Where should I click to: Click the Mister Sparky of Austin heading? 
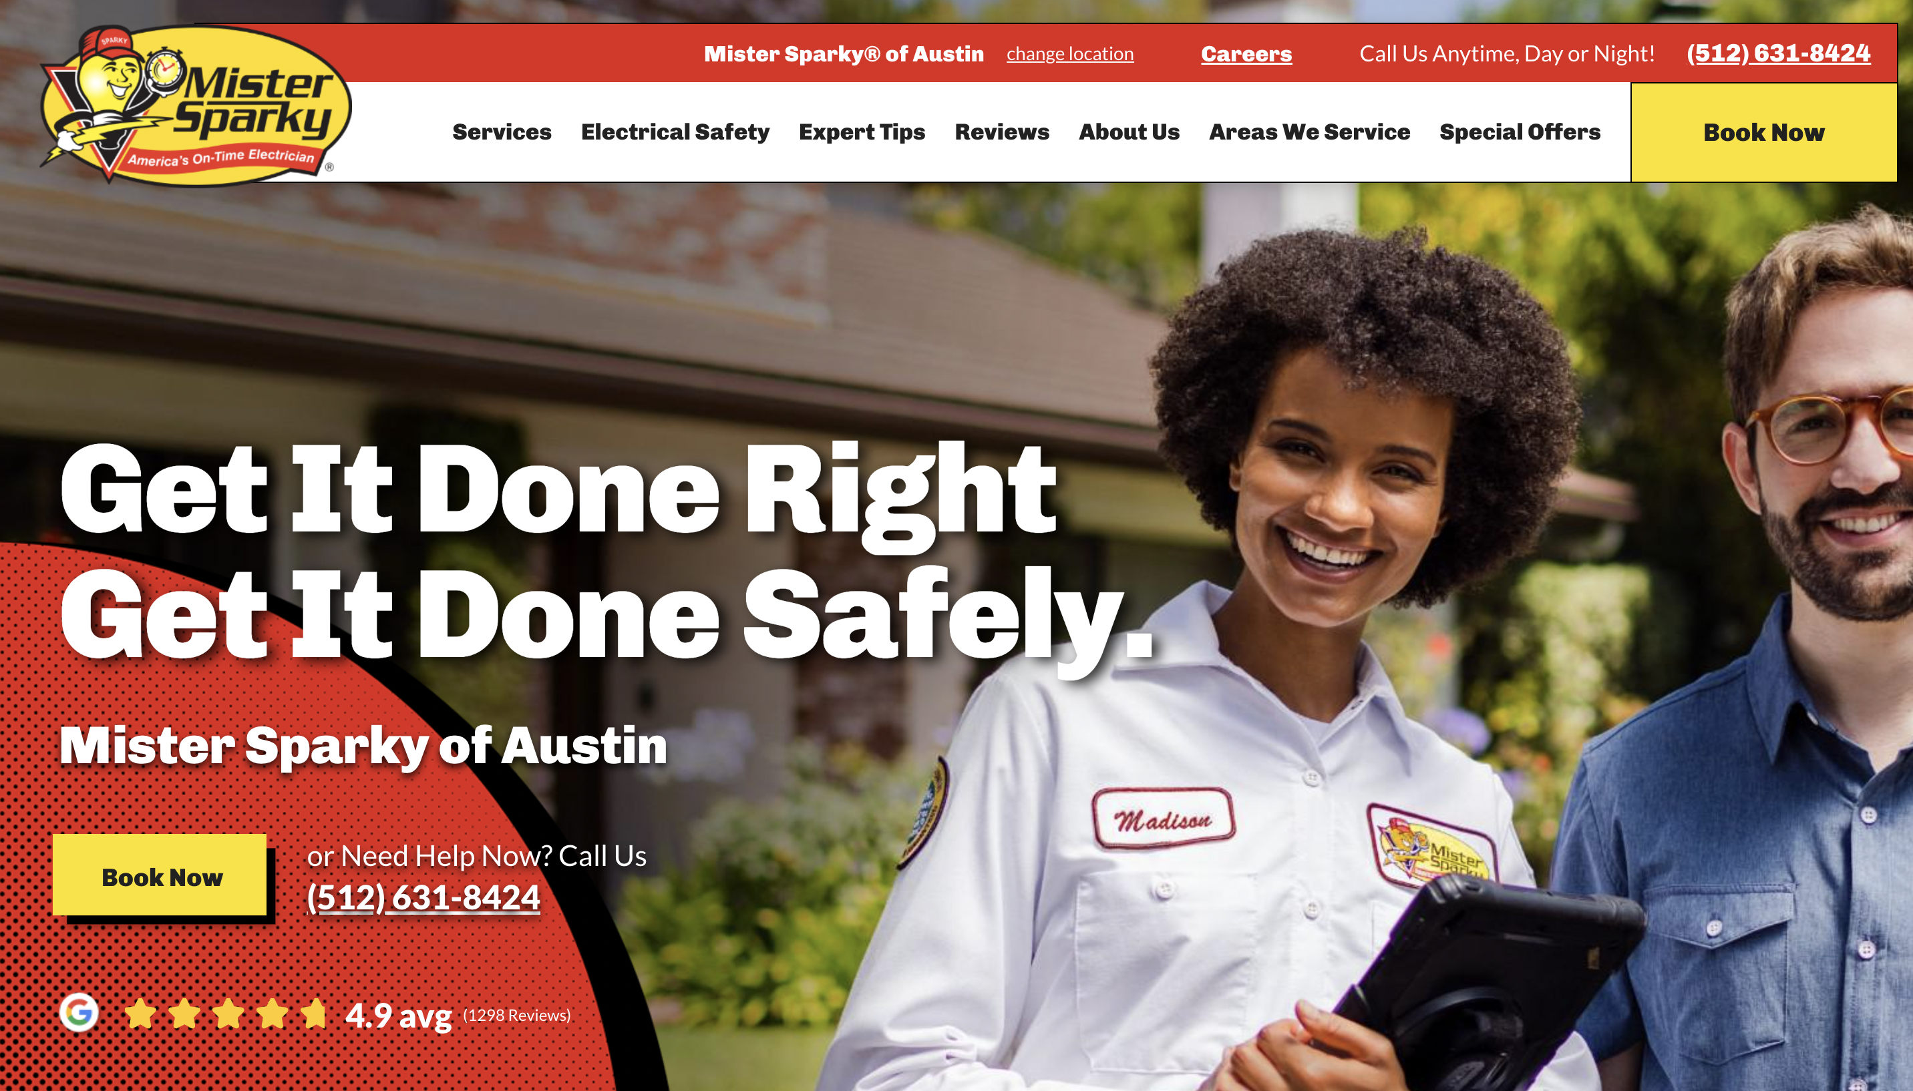pos(363,746)
